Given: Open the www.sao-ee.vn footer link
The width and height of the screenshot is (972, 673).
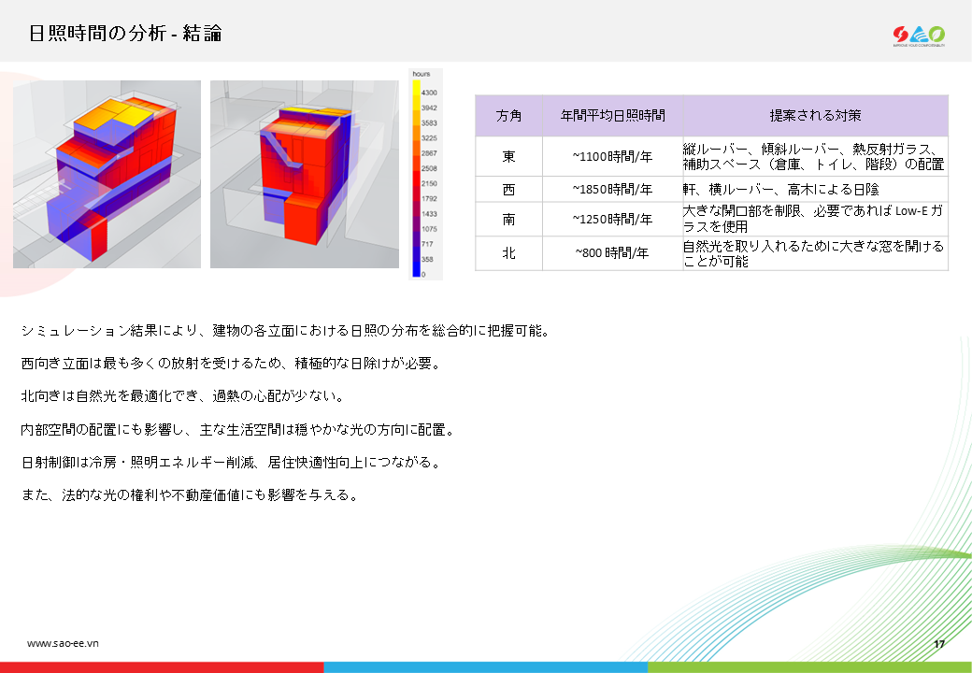Looking at the screenshot, I should tap(63, 643).
